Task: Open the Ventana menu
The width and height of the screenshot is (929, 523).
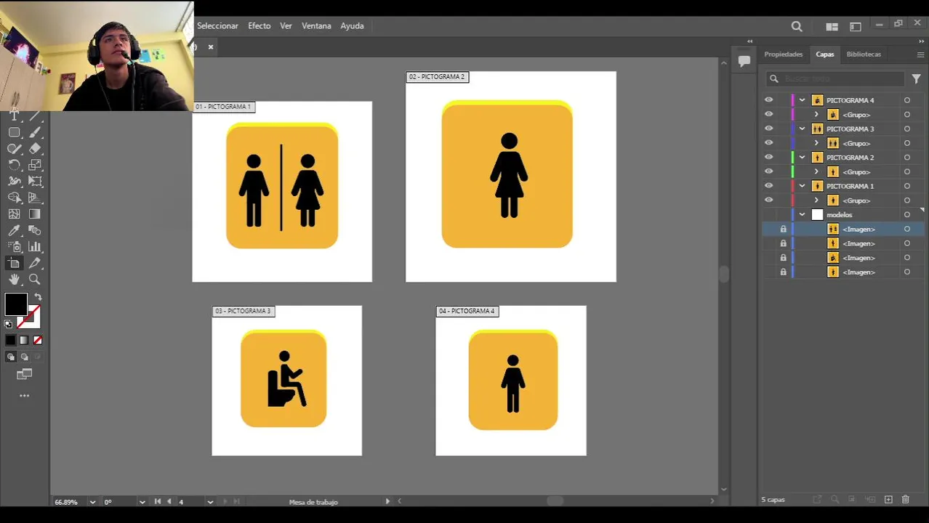Action: coord(316,26)
